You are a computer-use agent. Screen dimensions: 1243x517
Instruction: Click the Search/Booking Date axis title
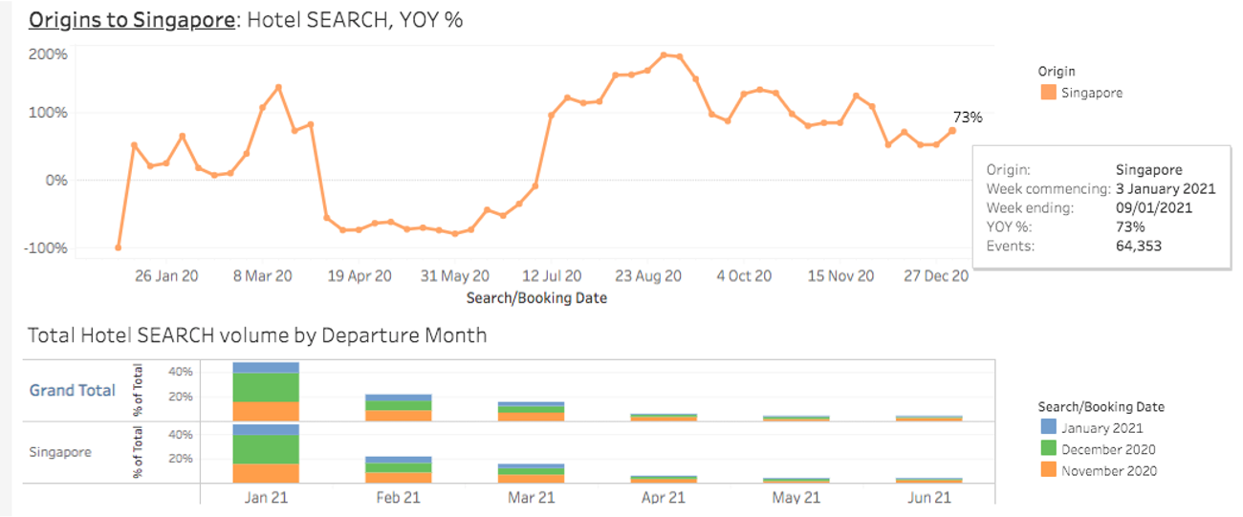[x=536, y=298]
